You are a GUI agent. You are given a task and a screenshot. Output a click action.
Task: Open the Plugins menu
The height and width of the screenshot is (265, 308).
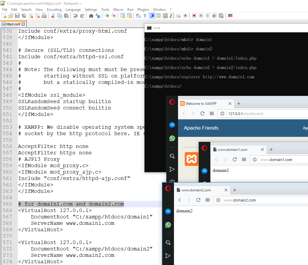click(x=143, y=10)
